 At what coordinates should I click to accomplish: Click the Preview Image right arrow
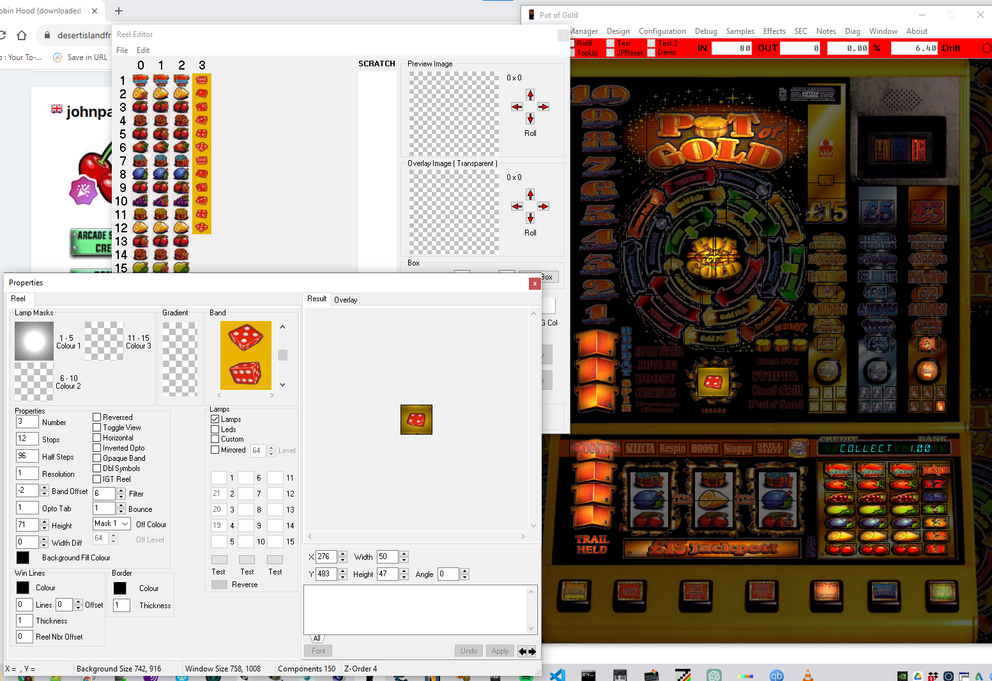(x=543, y=107)
